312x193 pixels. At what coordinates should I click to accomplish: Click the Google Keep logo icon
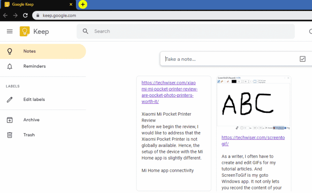click(x=25, y=31)
